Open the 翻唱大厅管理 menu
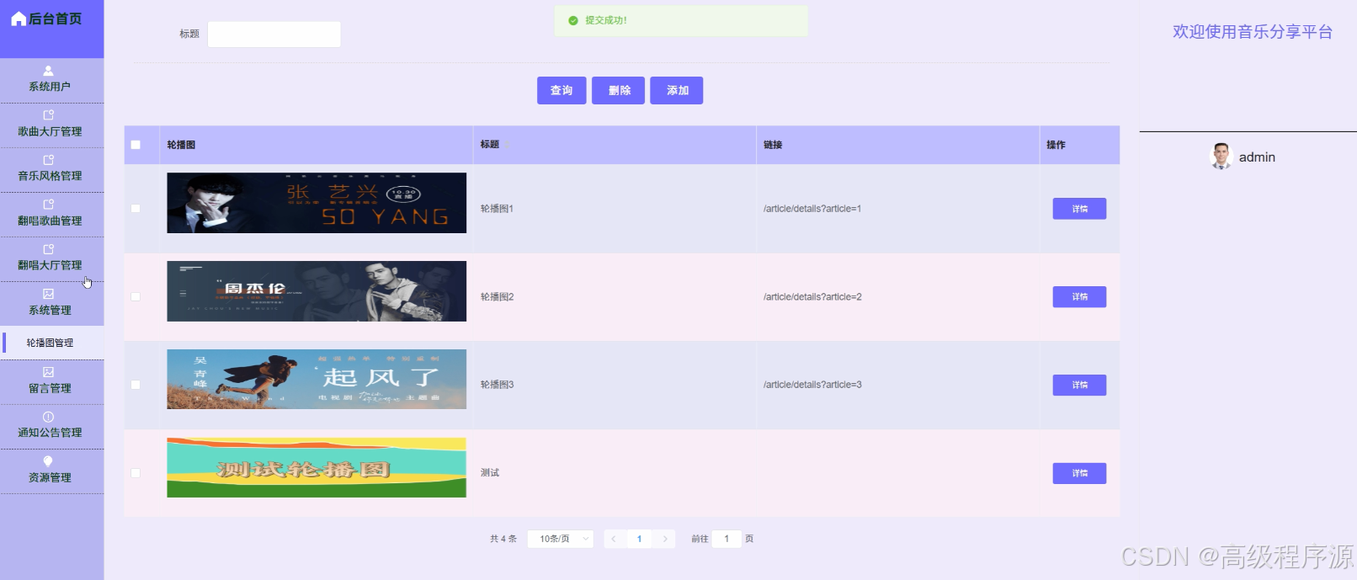 [x=51, y=259]
